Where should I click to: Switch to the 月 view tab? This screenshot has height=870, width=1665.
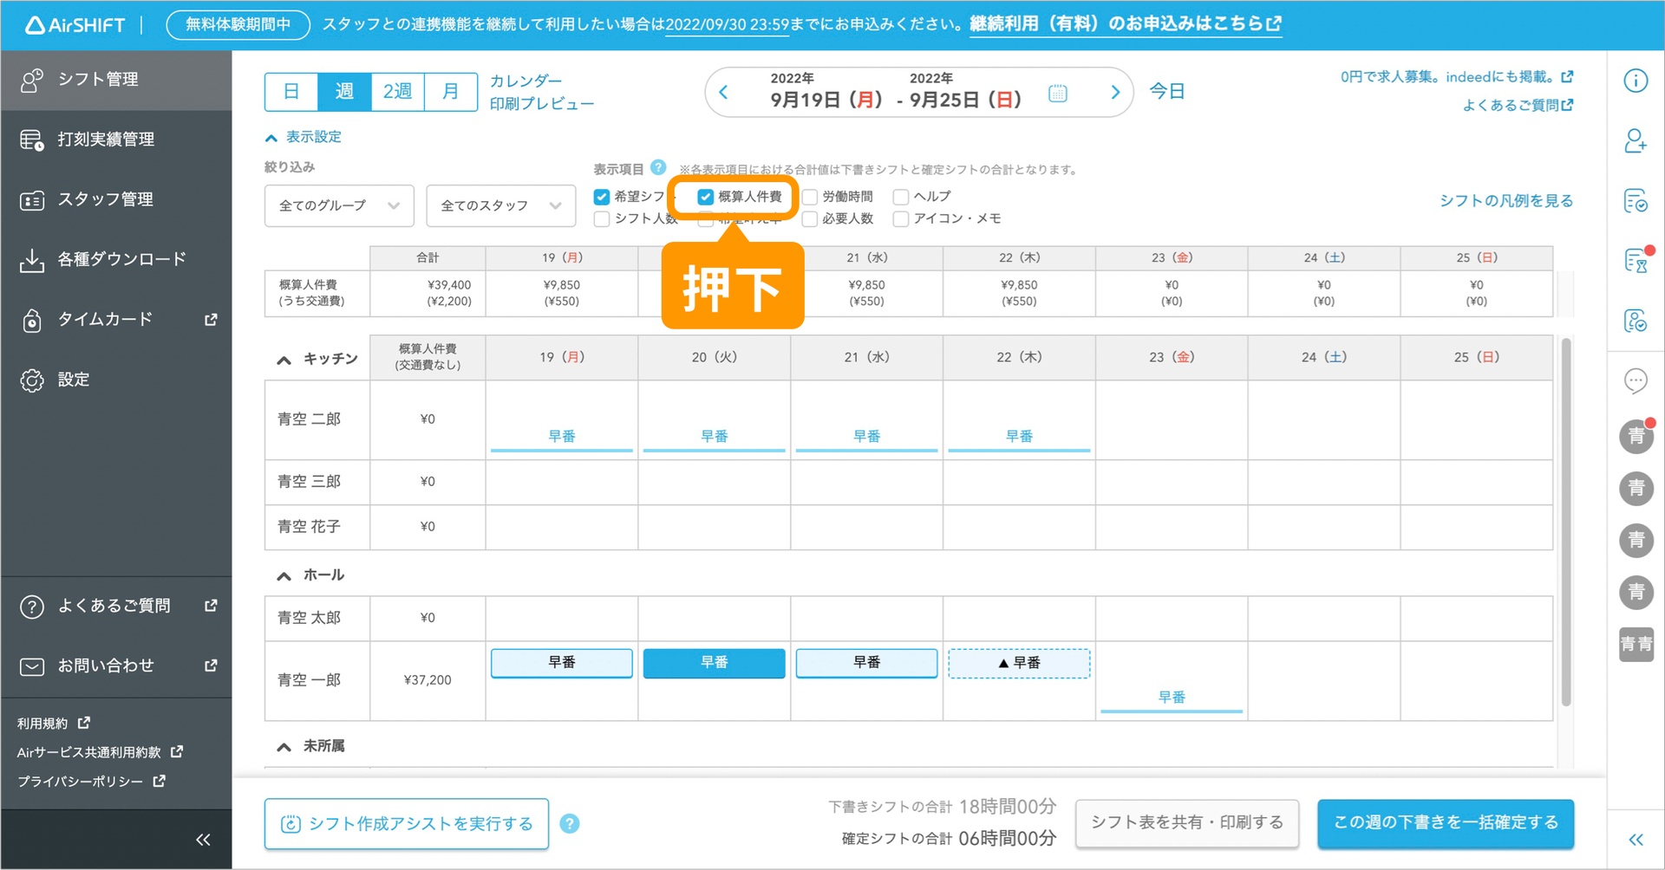click(x=450, y=91)
